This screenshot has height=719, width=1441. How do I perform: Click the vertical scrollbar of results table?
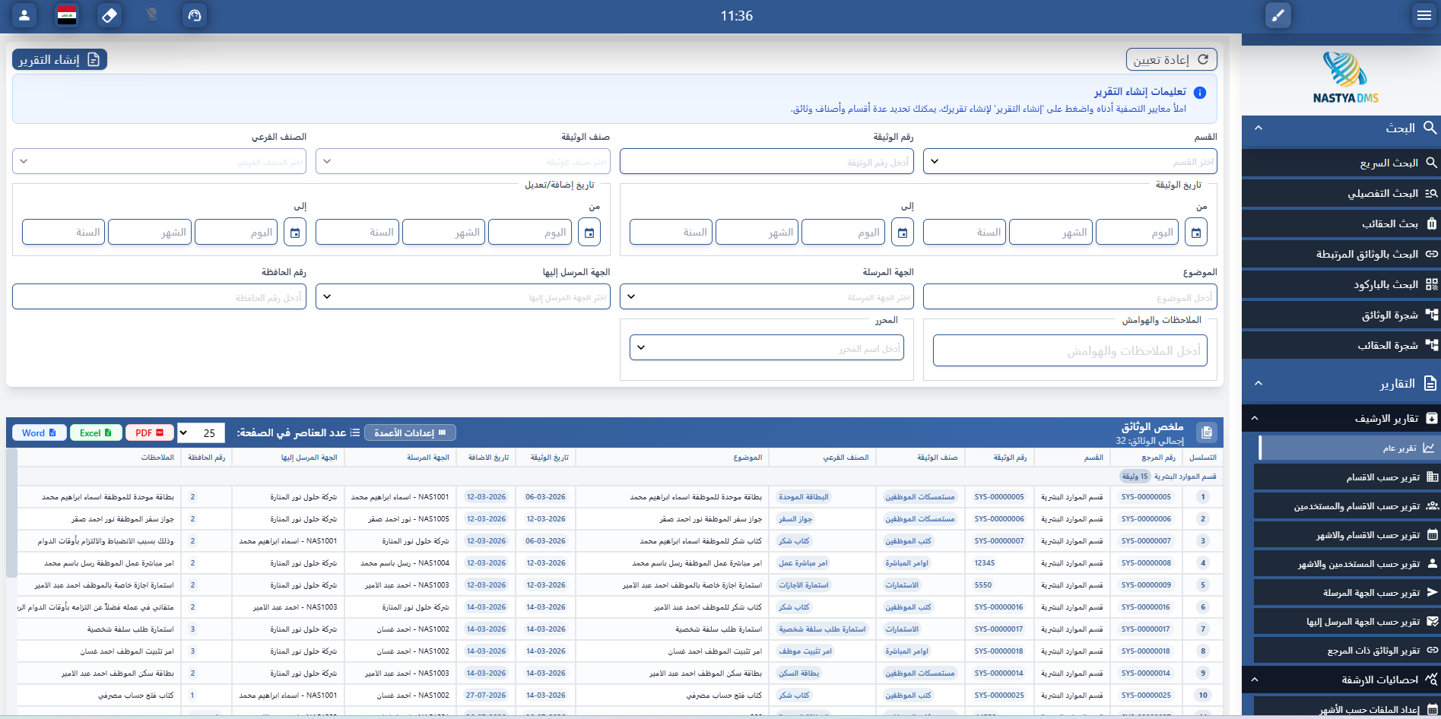11,513
